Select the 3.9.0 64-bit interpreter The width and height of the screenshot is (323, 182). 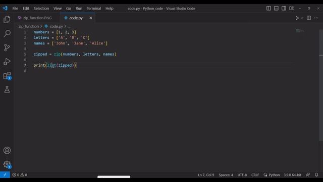[292, 175]
